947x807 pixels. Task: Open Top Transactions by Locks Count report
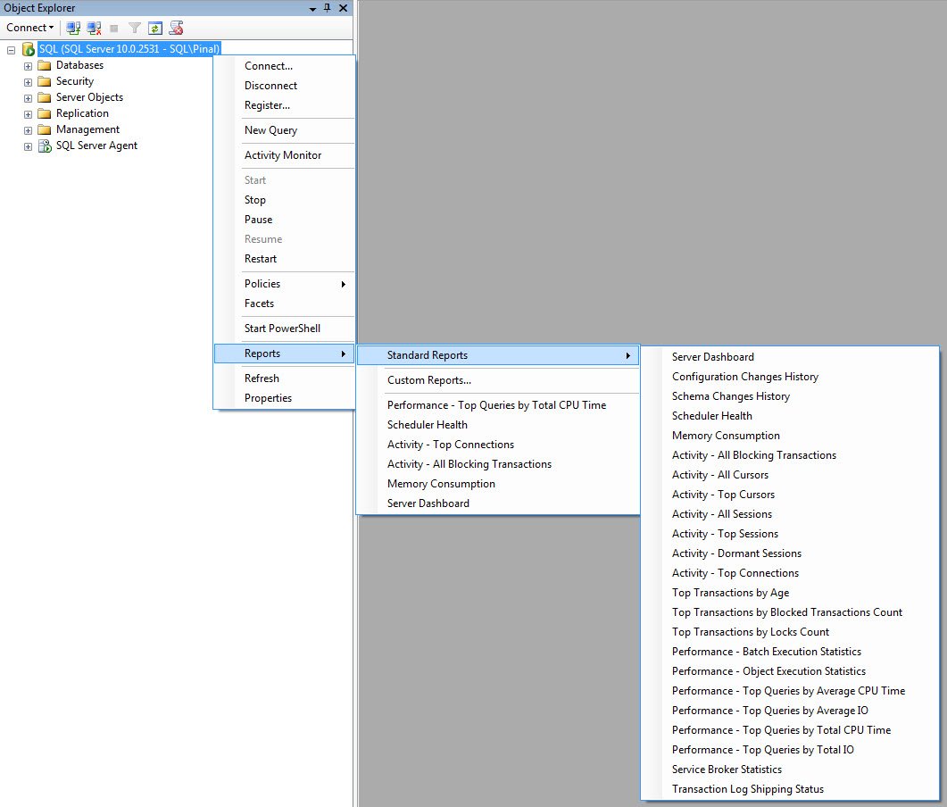point(790,632)
